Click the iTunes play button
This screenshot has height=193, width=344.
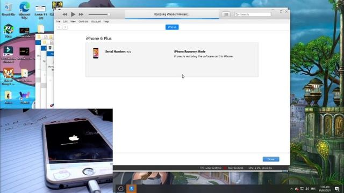click(73, 14)
